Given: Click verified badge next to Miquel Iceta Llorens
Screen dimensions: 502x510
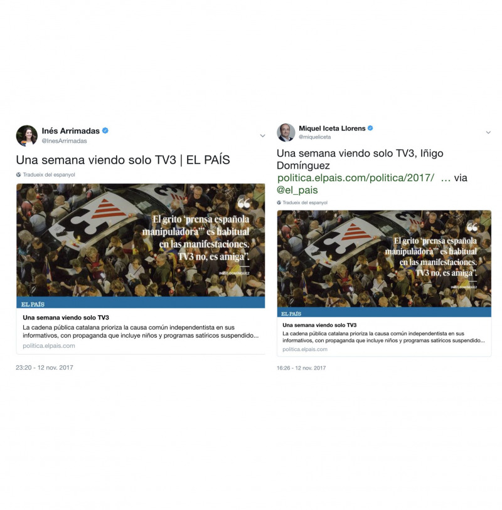Looking at the screenshot, I should pos(370,128).
